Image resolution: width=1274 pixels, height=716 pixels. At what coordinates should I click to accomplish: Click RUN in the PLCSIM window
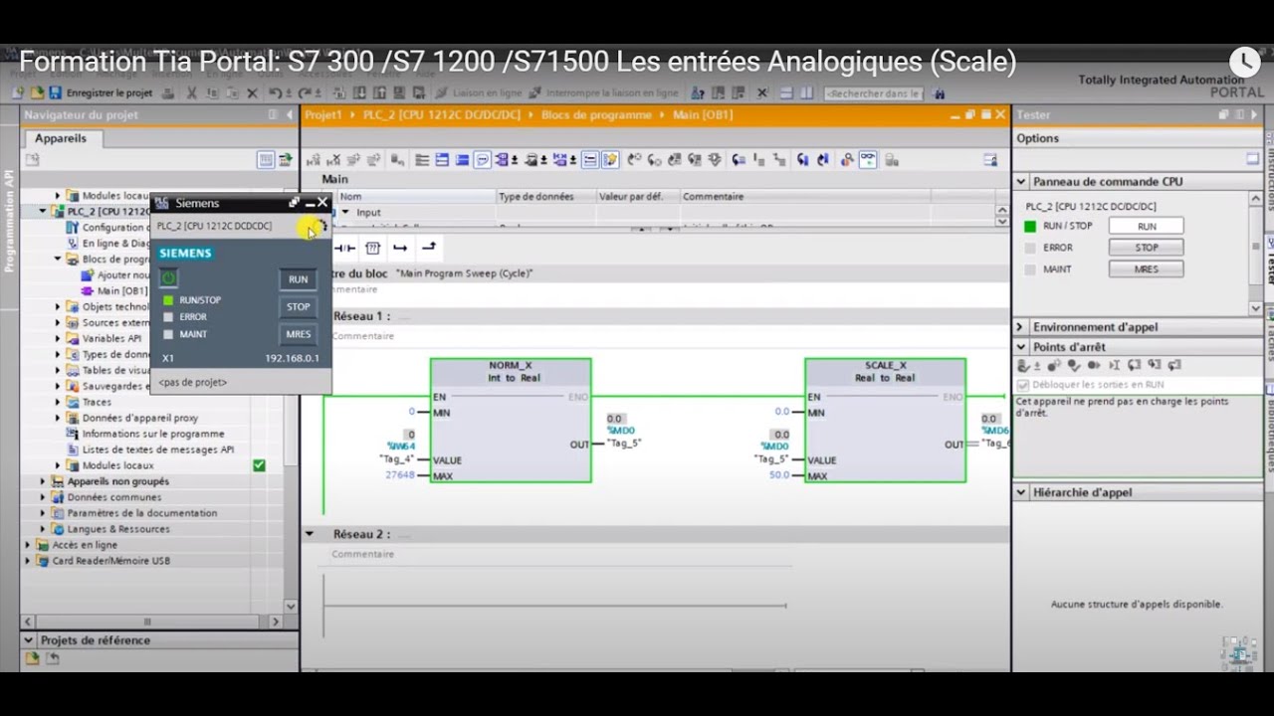[x=299, y=279]
